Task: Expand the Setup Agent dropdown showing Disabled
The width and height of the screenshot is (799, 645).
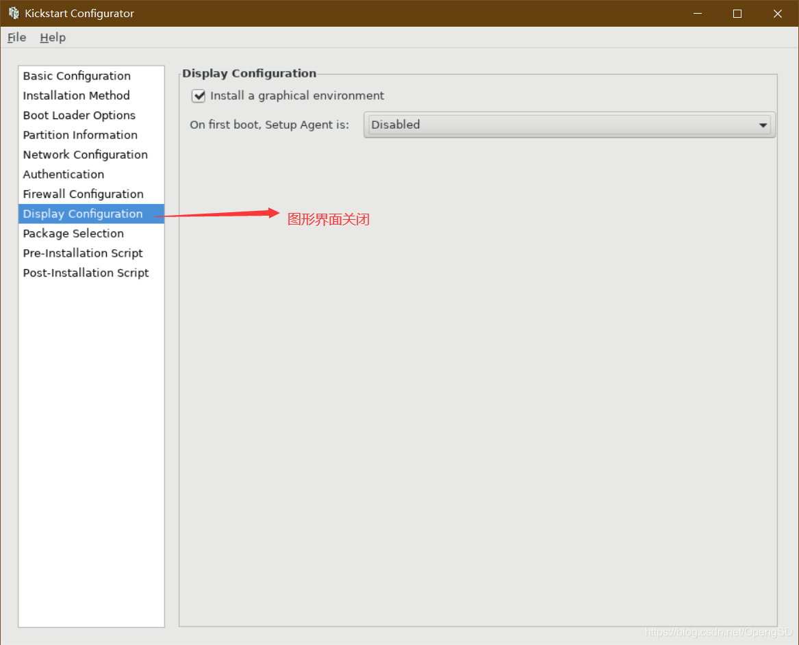Action: pyautogui.click(x=569, y=125)
